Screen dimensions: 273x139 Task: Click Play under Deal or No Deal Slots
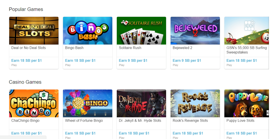14,65
